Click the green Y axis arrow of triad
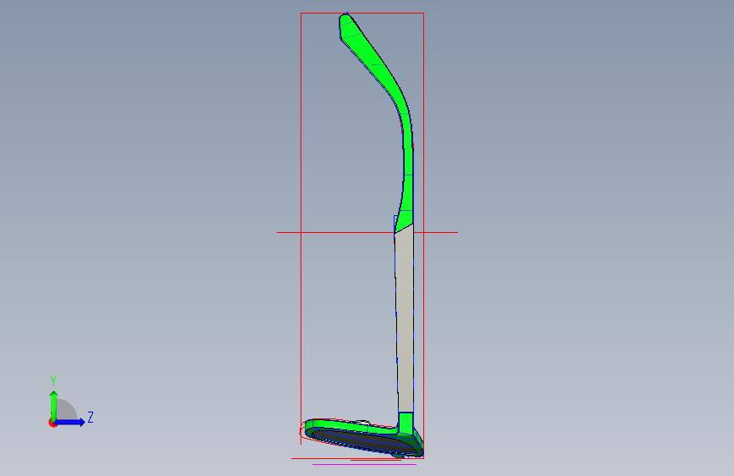The image size is (734, 476). point(54,405)
